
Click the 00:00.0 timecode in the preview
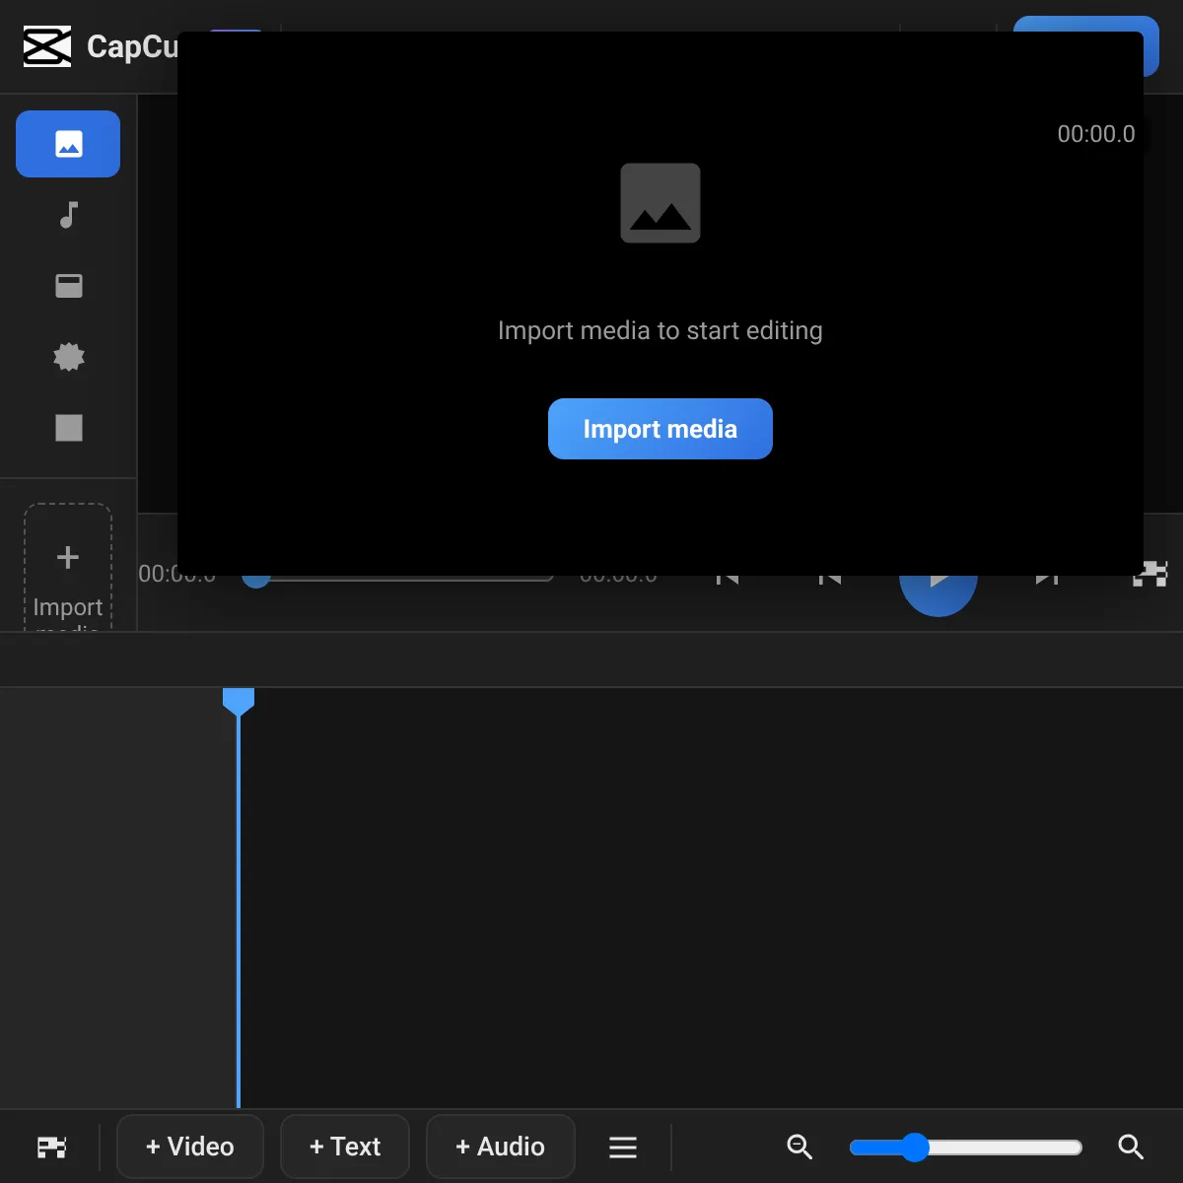point(1096,134)
